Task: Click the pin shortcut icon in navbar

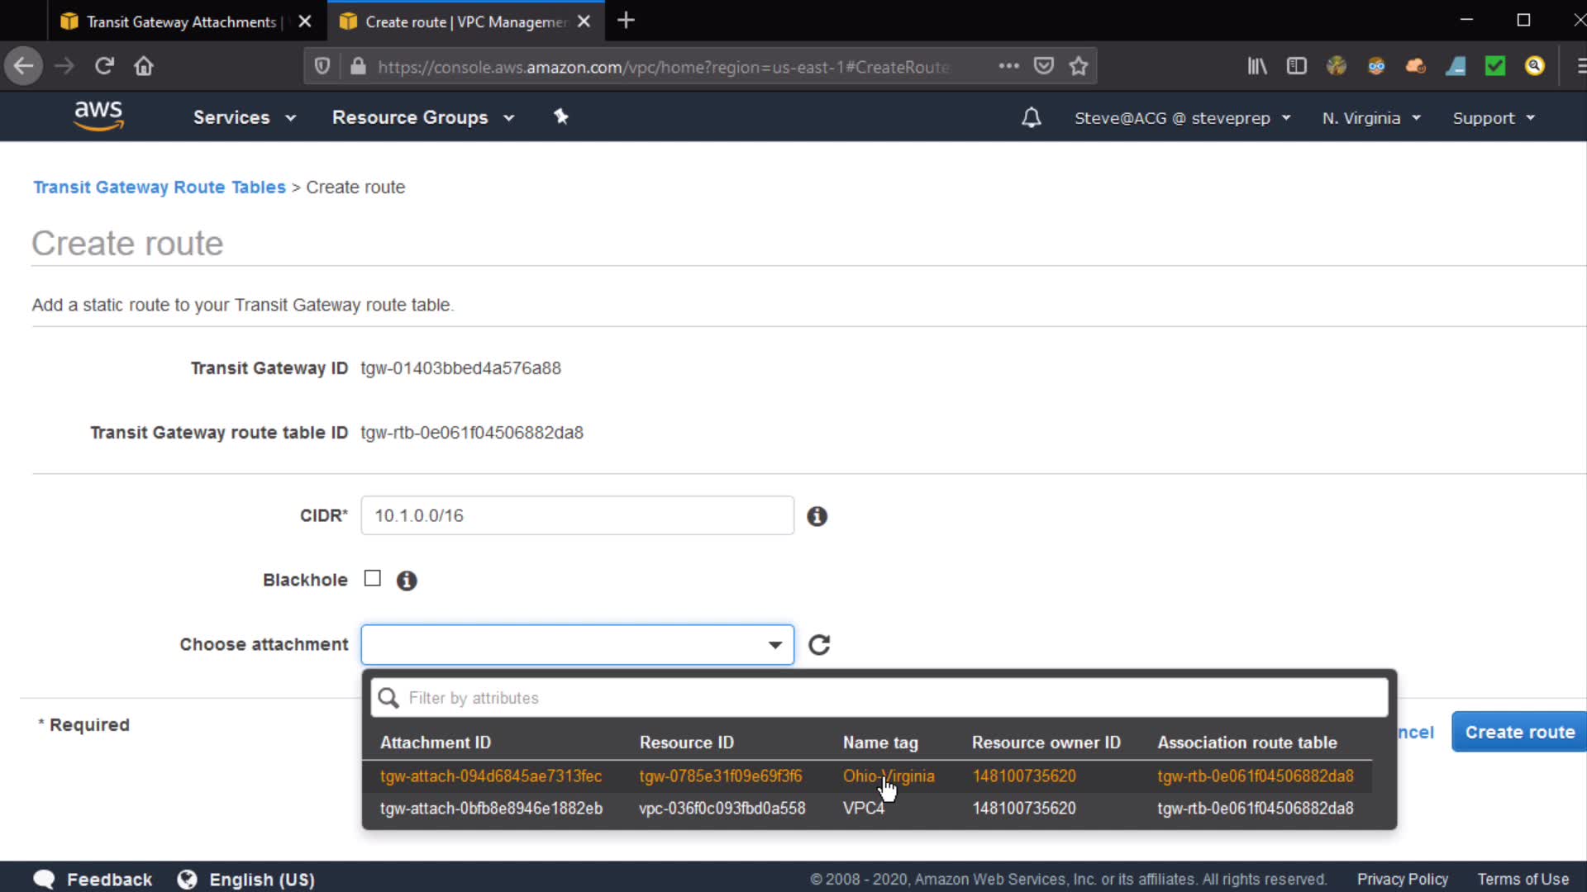Action: pos(561,116)
